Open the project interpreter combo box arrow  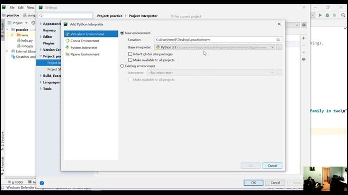[297, 25]
